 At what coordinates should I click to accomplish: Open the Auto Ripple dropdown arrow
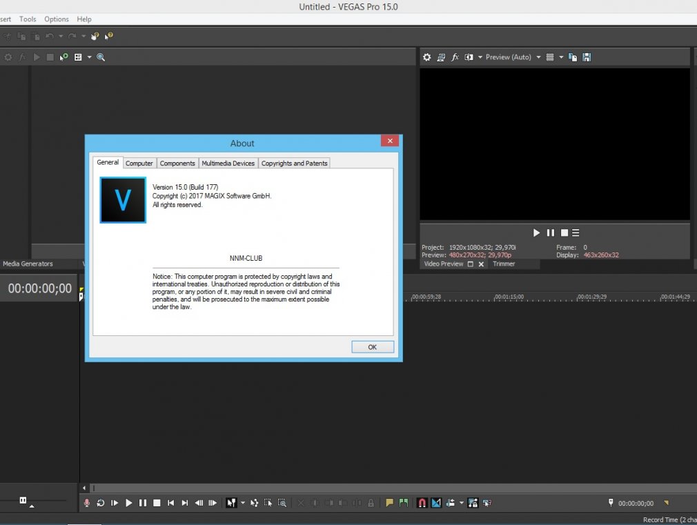coord(462,503)
